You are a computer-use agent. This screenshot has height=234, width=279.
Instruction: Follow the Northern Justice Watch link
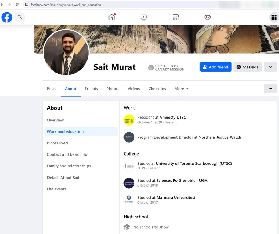click(220, 137)
